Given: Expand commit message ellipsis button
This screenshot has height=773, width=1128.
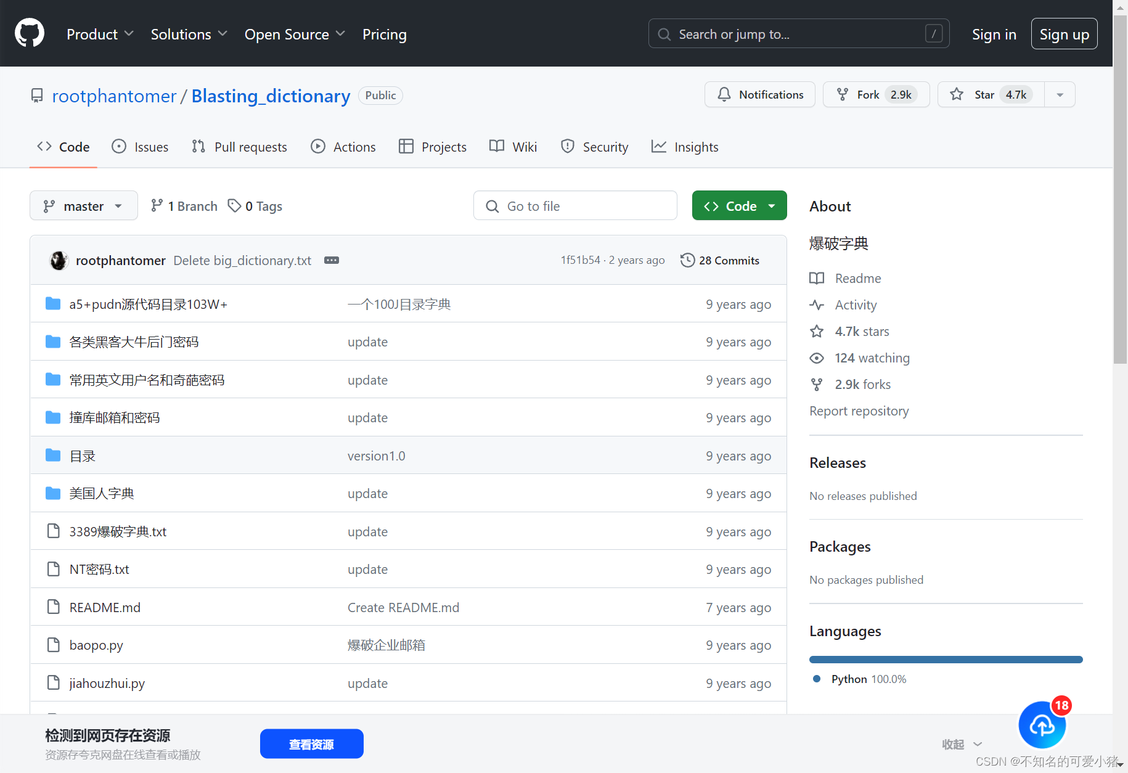Looking at the screenshot, I should pyautogui.click(x=332, y=260).
